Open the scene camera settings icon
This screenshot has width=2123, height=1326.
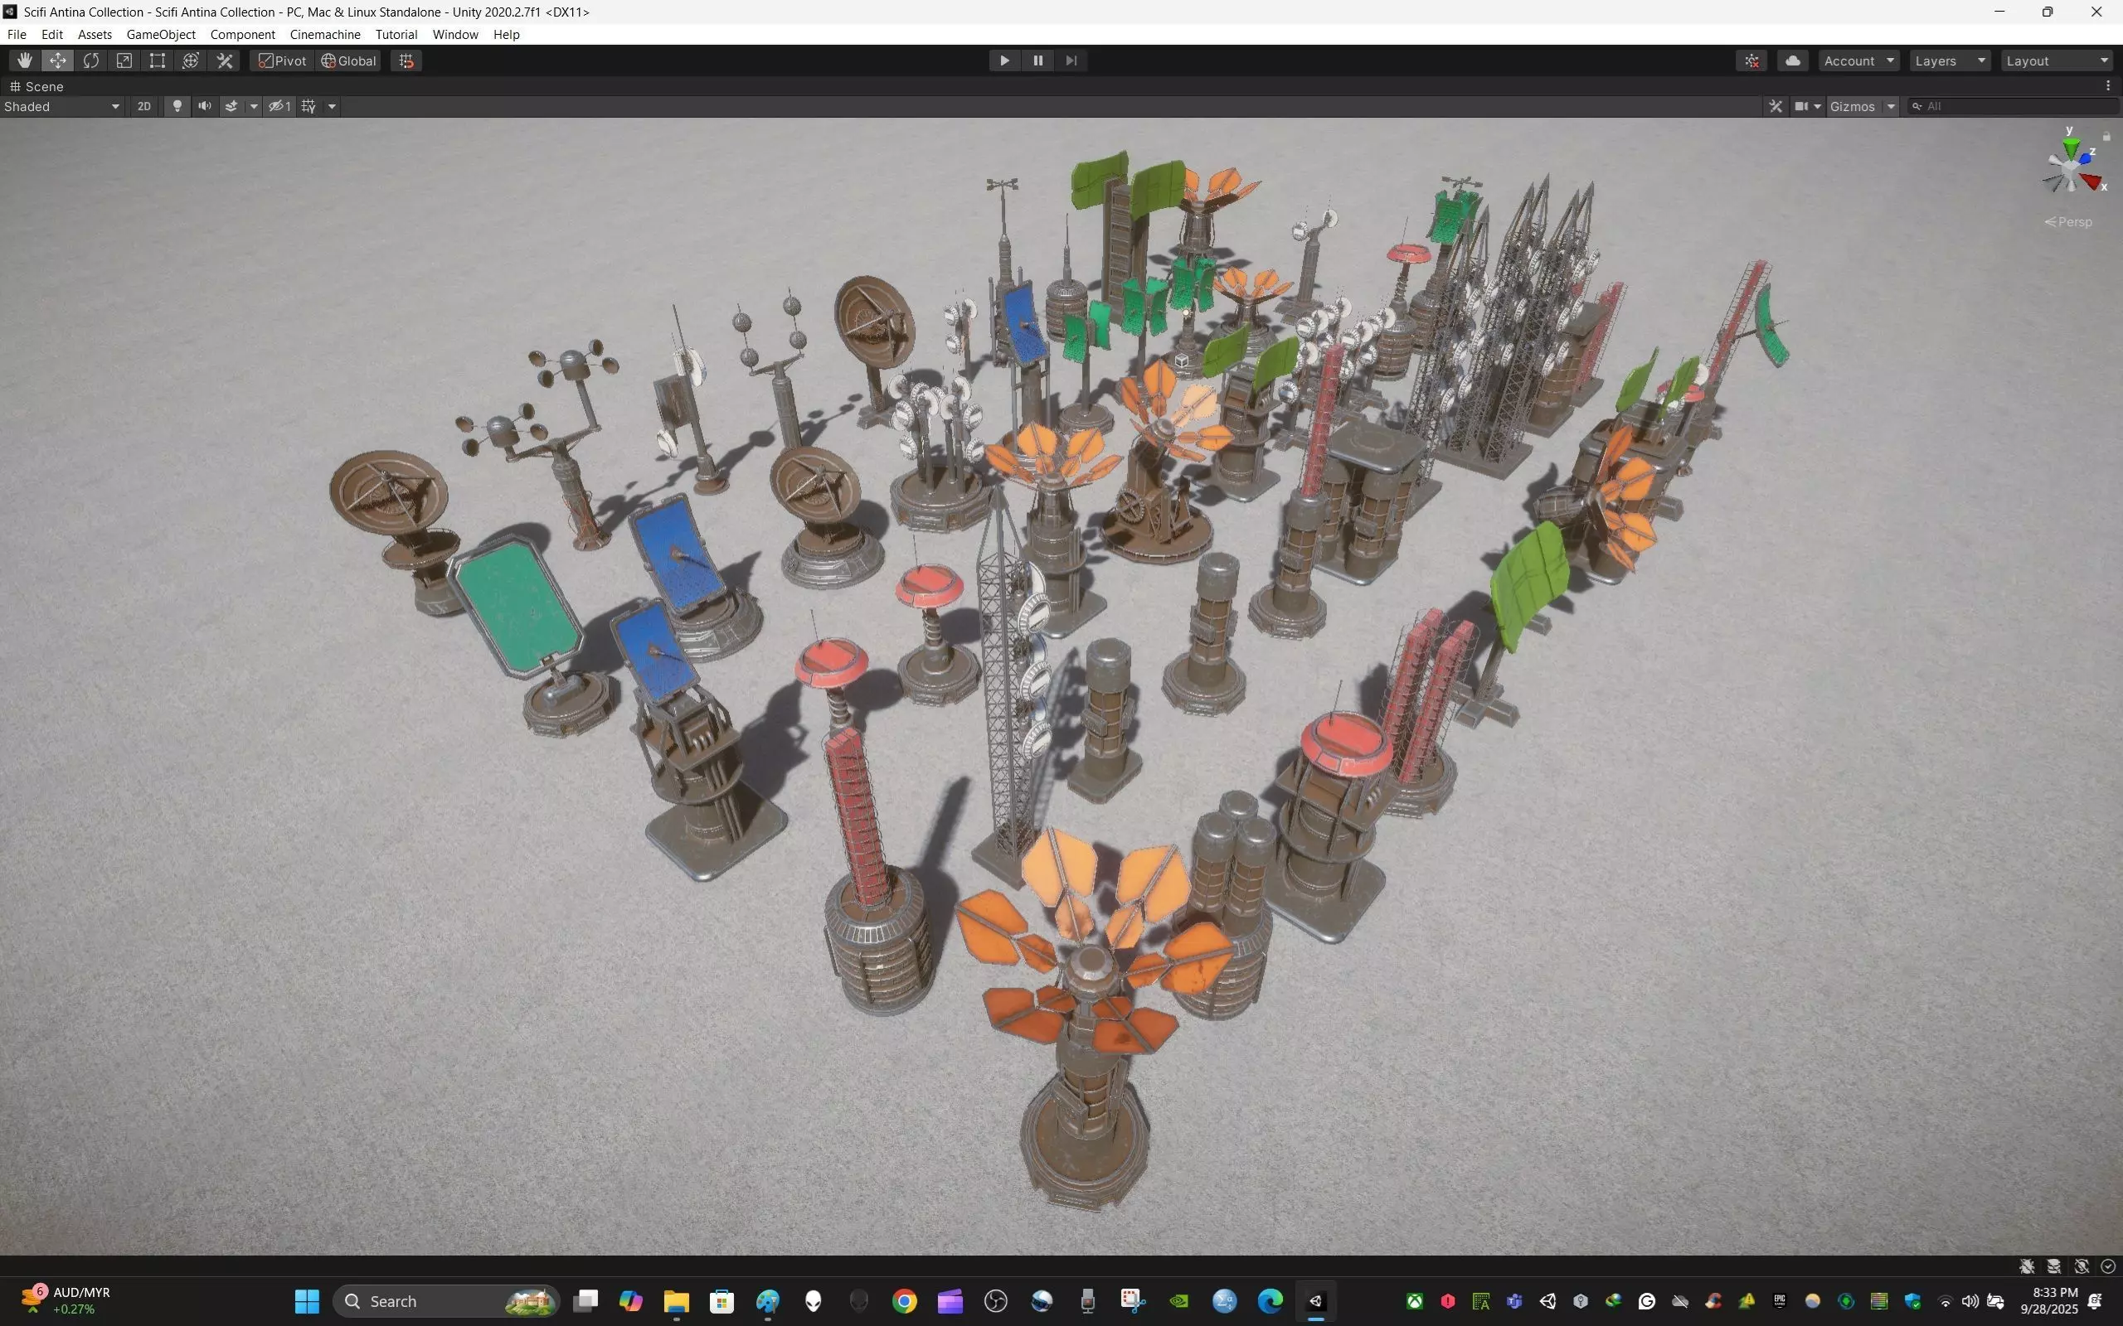(1802, 106)
